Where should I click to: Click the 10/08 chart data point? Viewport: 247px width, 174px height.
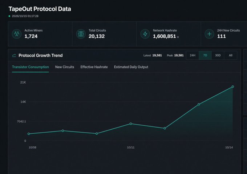click(x=29, y=134)
